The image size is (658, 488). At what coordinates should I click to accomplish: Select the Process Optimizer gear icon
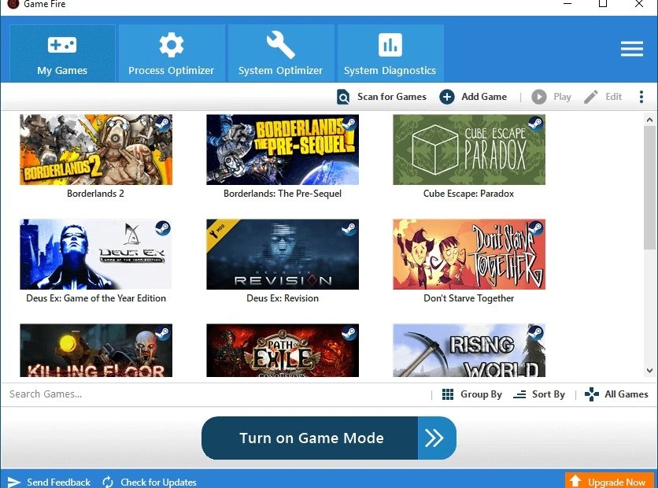pyautogui.click(x=171, y=45)
